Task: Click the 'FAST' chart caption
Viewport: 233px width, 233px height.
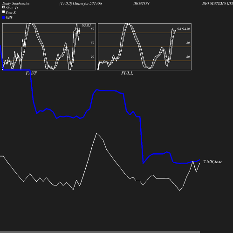Action: [x=31, y=73]
